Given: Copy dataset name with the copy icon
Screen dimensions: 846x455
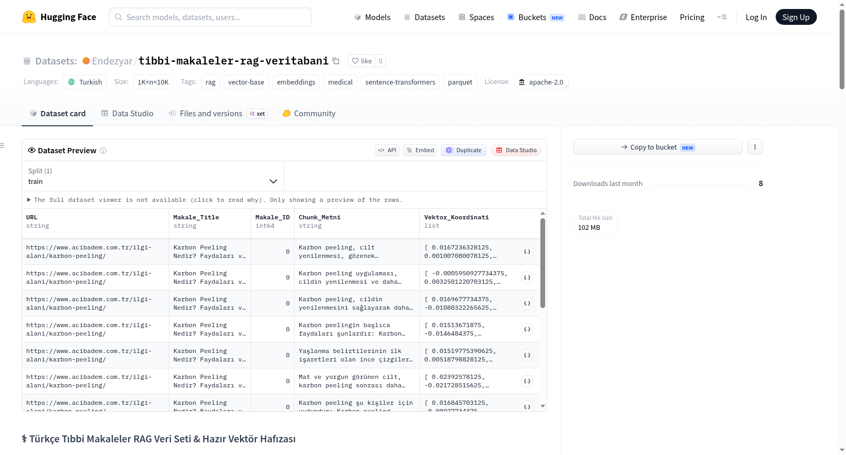Looking at the screenshot, I should pyautogui.click(x=336, y=61).
